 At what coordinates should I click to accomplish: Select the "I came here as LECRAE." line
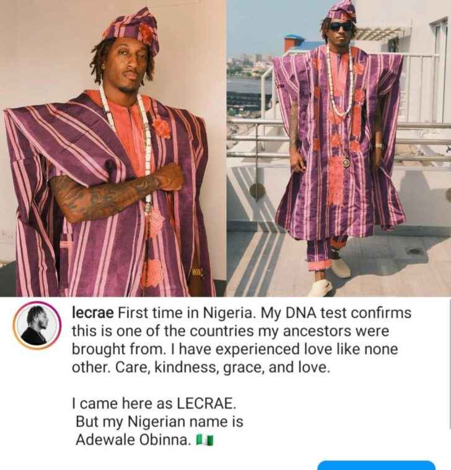pos(154,404)
